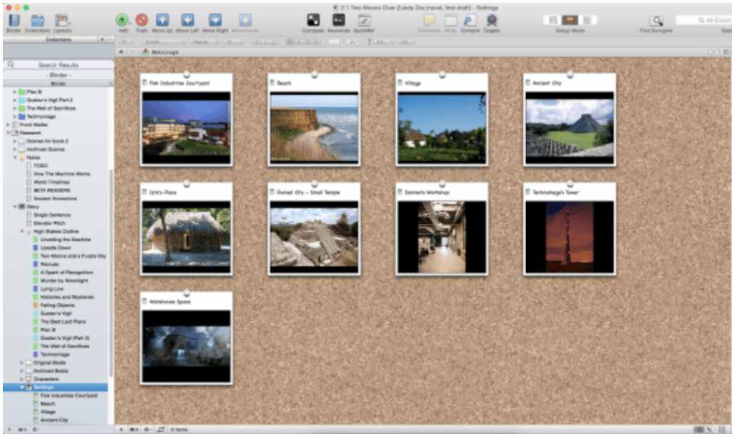Click the Move Down arrow icon
This screenshot has width=732, height=434.
245,20
